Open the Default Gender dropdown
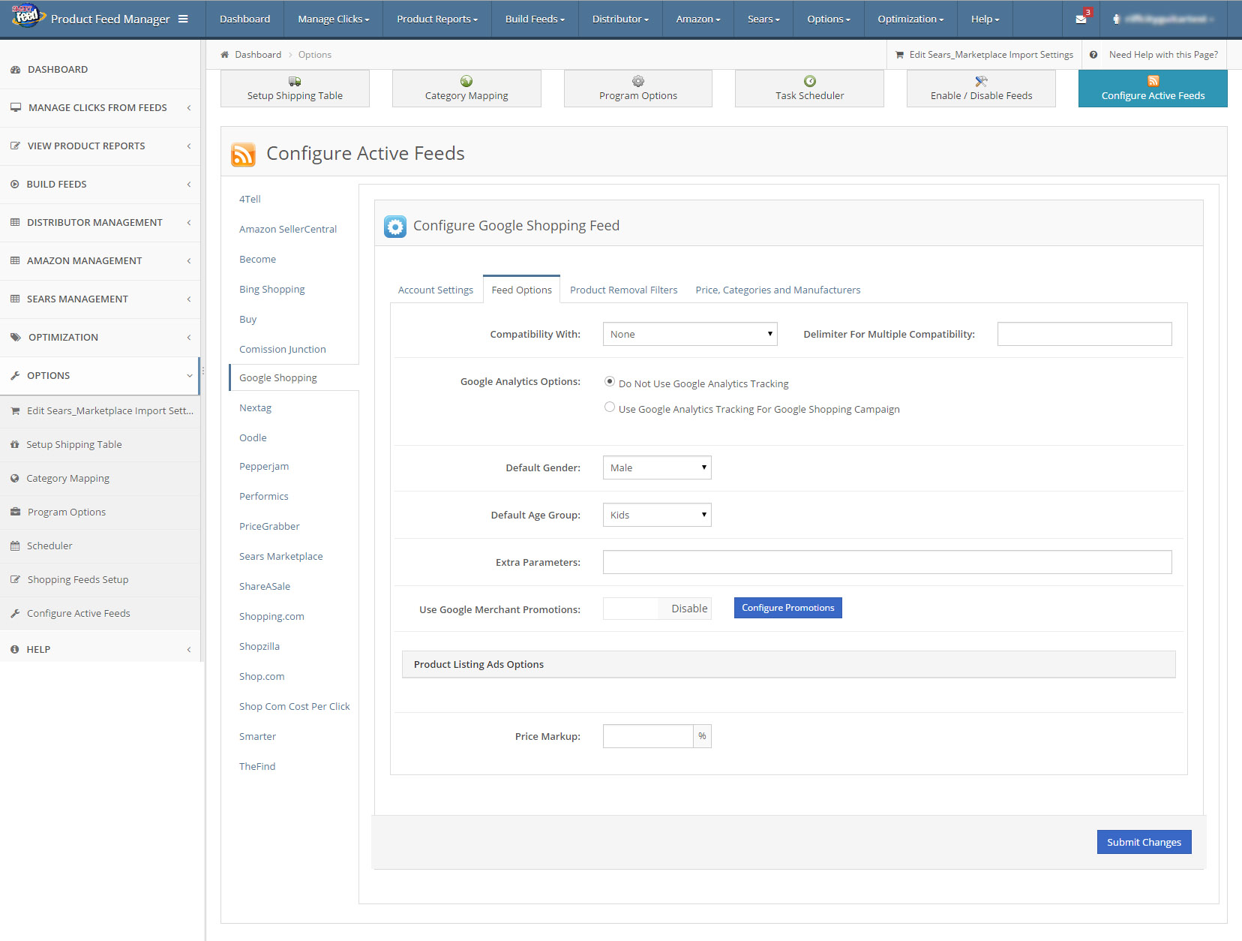1242x941 pixels. 657,467
